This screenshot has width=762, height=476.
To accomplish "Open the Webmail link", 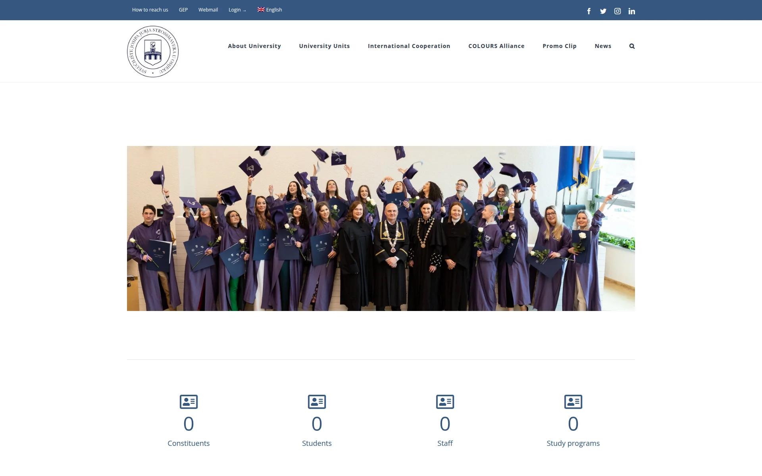I will (x=208, y=10).
